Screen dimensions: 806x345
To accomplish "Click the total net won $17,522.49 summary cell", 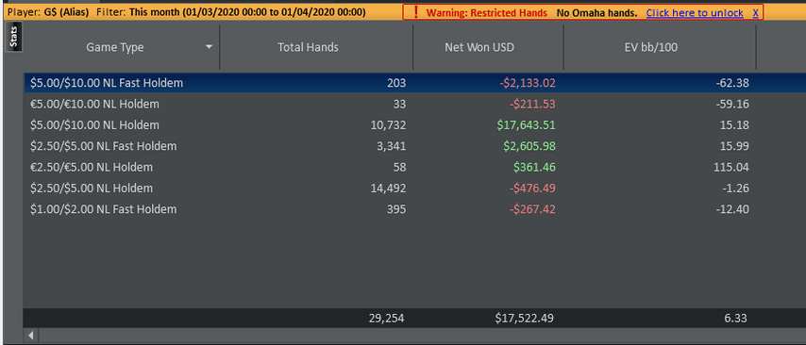I will [525, 319].
